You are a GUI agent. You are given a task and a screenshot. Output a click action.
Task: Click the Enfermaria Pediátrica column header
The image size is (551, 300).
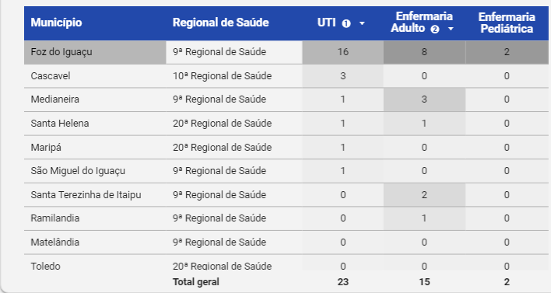pyautogui.click(x=507, y=23)
